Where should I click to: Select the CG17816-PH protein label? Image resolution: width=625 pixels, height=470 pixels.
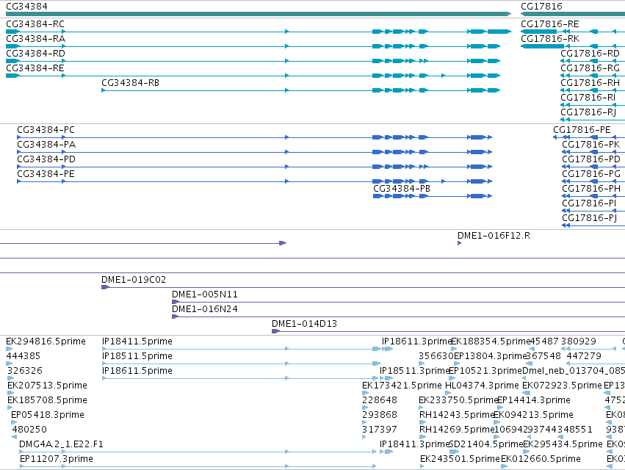pos(591,189)
